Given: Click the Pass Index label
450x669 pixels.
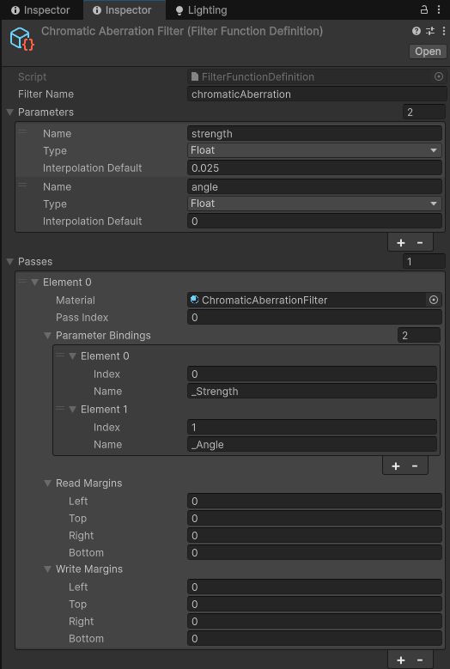Looking at the screenshot, I should (x=82, y=318).
